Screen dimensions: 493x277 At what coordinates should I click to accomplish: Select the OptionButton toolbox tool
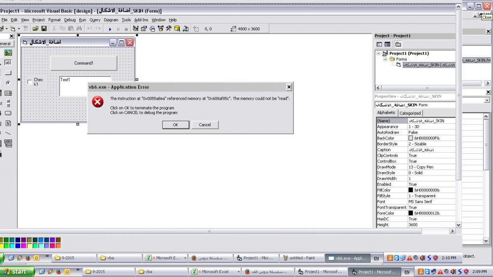[8, 83]
